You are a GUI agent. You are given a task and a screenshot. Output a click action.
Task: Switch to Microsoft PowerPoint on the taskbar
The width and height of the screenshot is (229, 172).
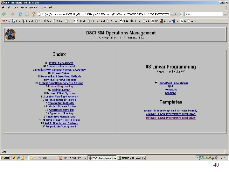point(73,158)
